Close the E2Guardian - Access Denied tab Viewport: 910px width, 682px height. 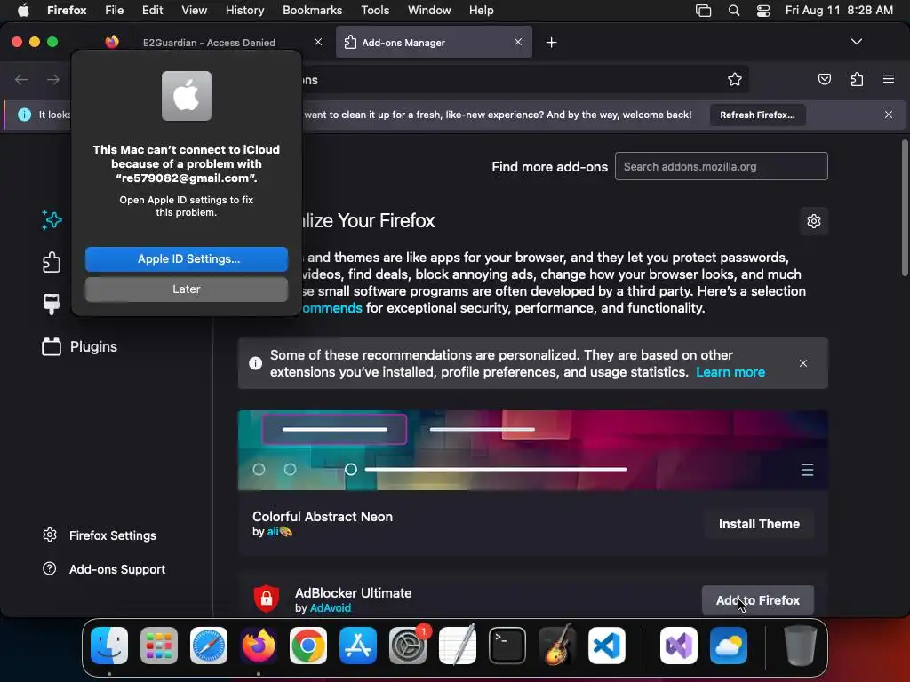(x=318, y=42)
